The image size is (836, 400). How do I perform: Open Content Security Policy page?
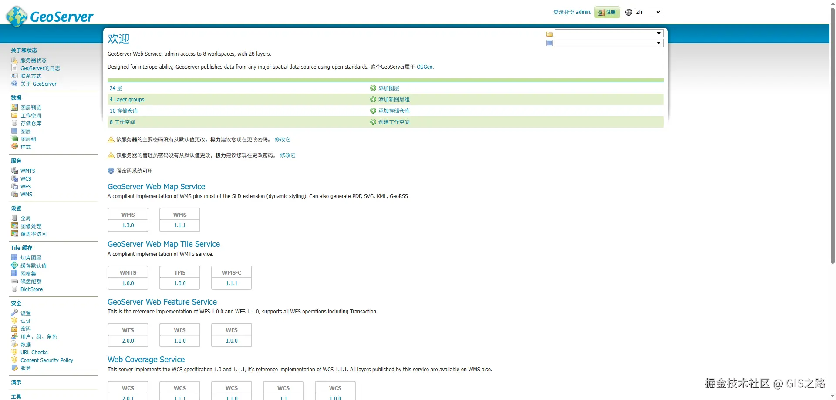tap(47, 360)
